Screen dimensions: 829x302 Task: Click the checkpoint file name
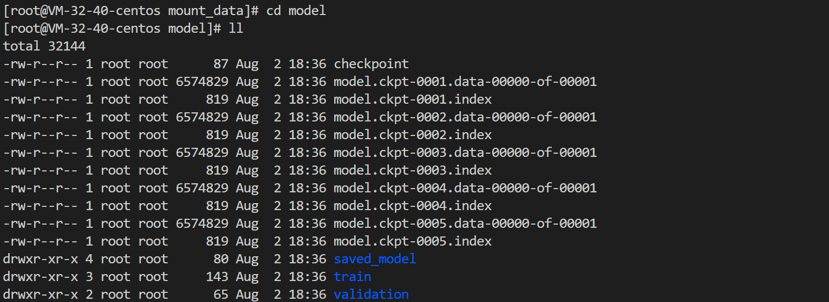pos(371,64)
